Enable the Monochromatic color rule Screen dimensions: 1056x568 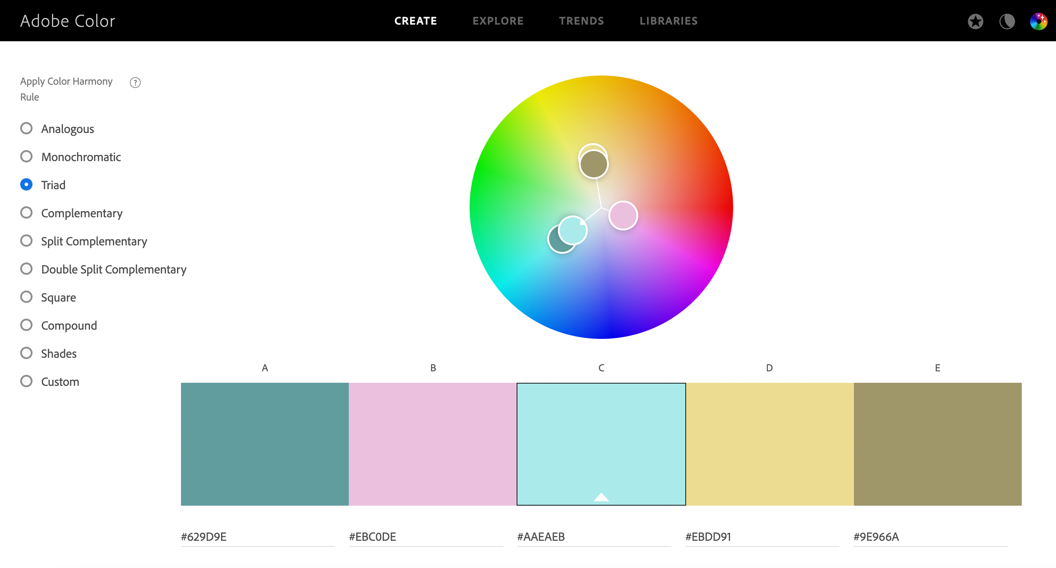click(26, 156)
